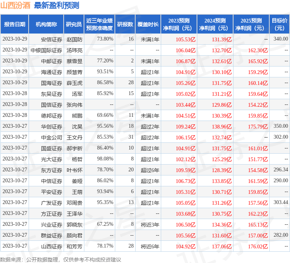The width and height of the screenshot is (290, 263).
Task: Click 2023 profit value 105.53亿
Action: pos(186,39)
